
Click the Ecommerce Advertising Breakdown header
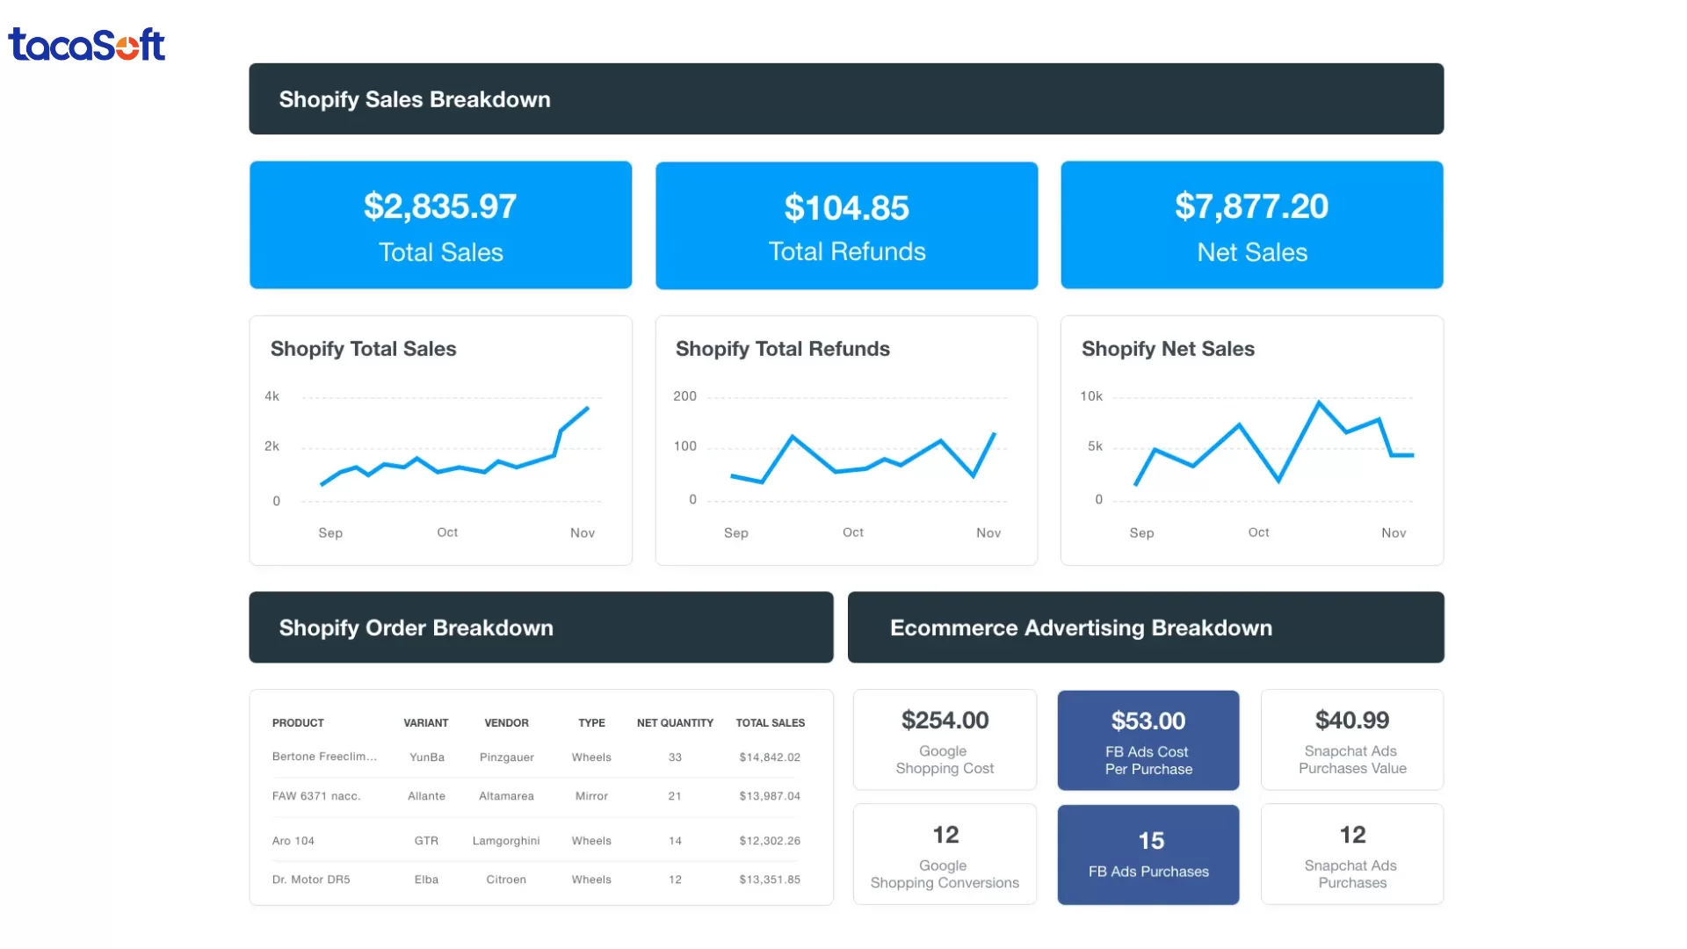point(1145,627)
